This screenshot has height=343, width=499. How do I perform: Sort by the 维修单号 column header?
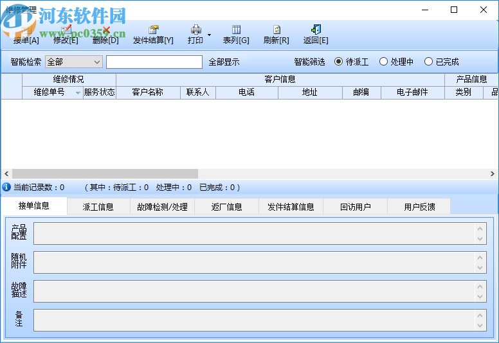(53, 92)
